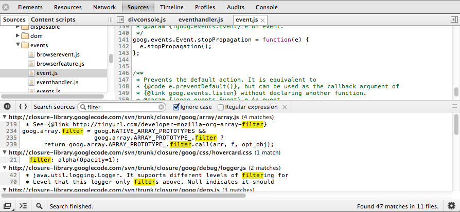The image size is (460, 212).
Task: Switch to the Network panel tab
Action: click(x=104, y=7)
